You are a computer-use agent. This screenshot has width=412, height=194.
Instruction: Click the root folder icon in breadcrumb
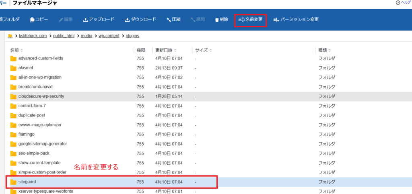tap(10, 36)
